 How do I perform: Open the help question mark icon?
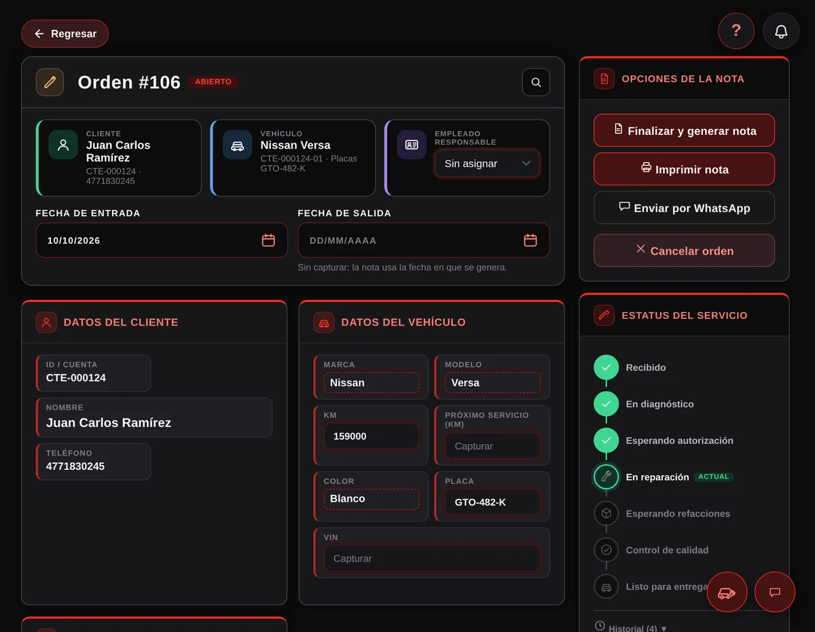point(736,31)
